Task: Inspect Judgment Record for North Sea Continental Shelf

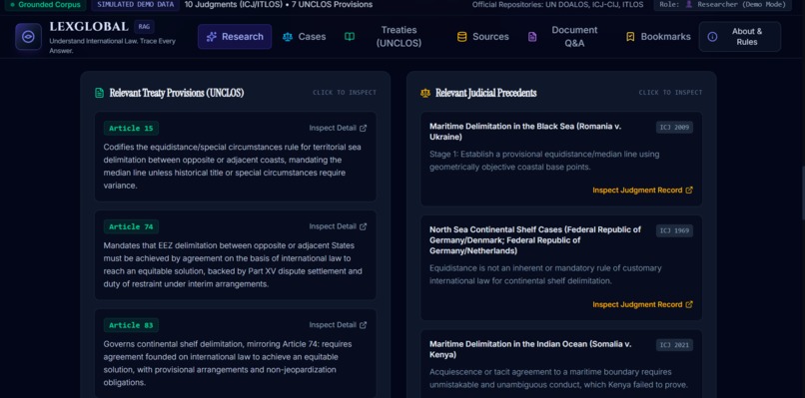Action: pos(643,304)
